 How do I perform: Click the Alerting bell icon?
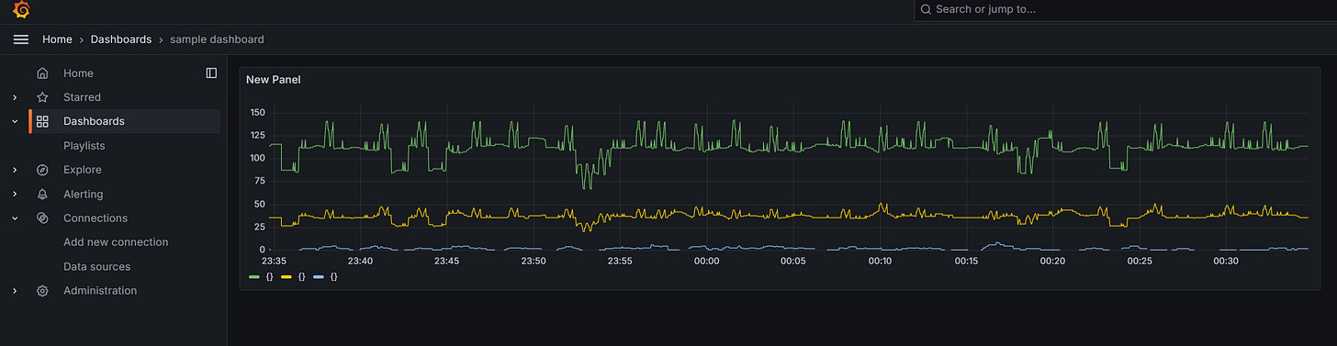42,195
